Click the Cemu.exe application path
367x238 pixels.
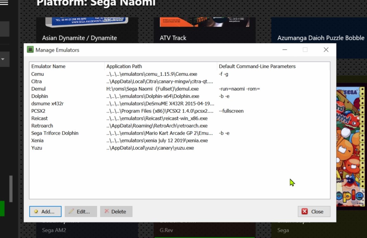coord(152,74)
